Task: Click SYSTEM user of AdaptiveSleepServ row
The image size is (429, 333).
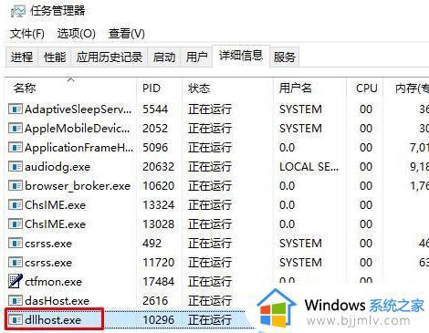Action: [300, 109]
